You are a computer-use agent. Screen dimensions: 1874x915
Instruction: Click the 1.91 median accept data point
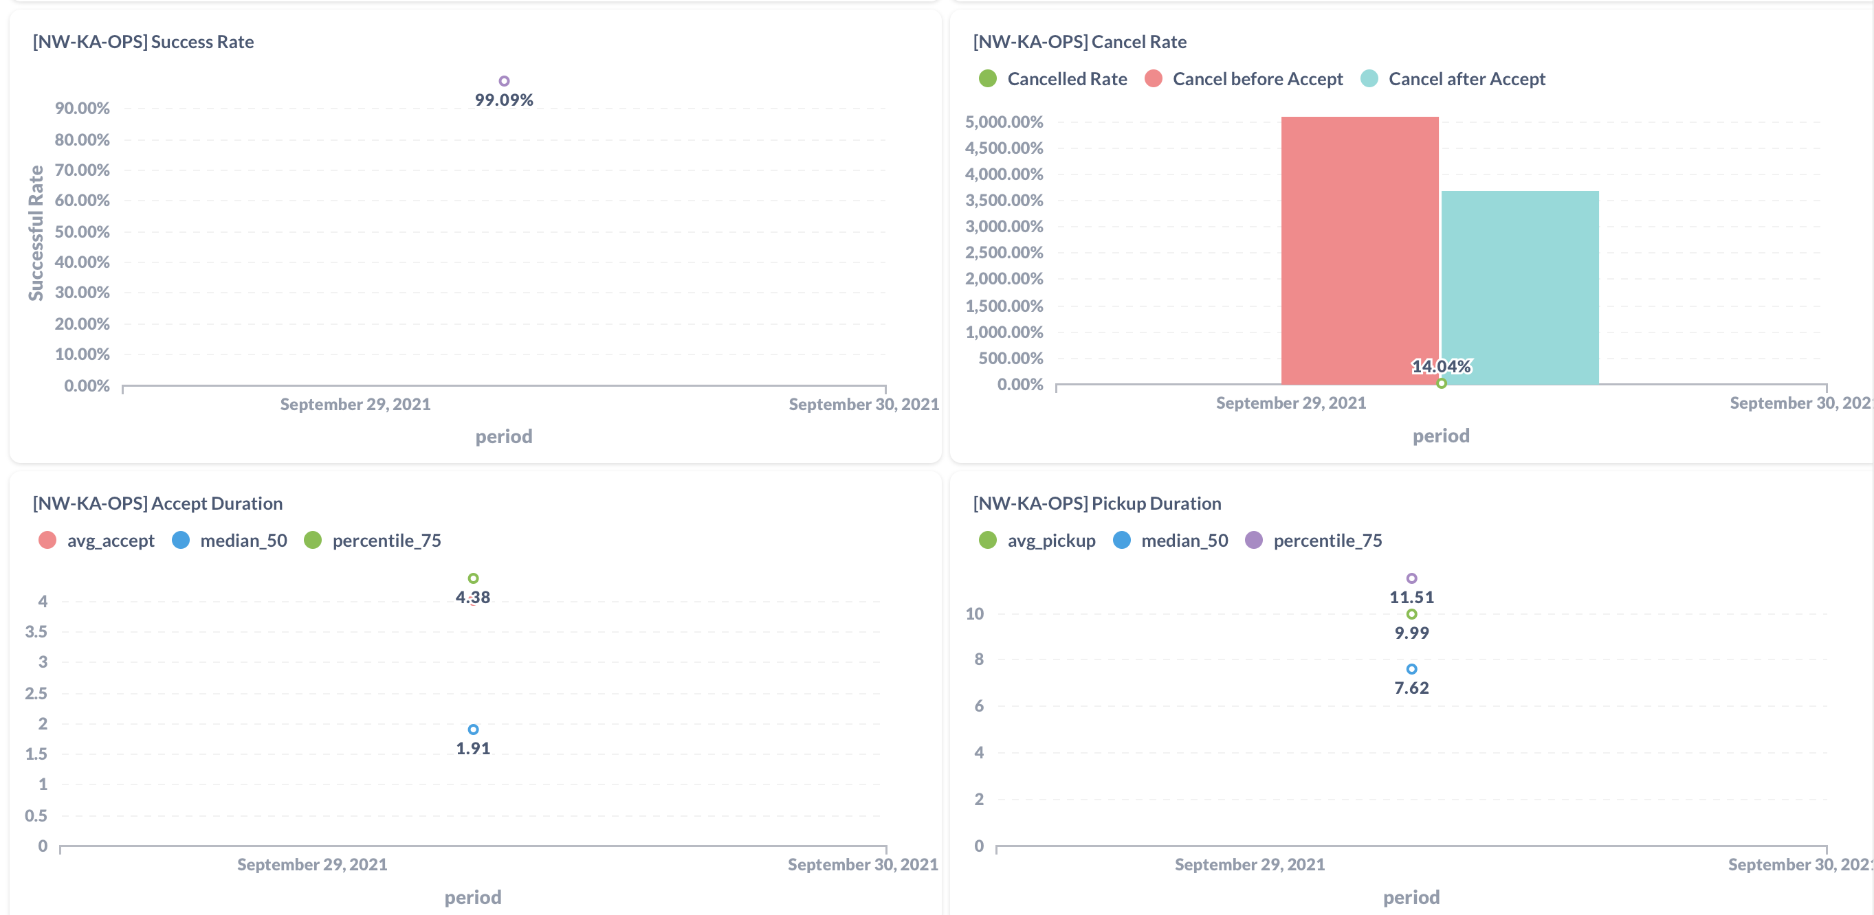pyautogui.click(x=473, y=729)
